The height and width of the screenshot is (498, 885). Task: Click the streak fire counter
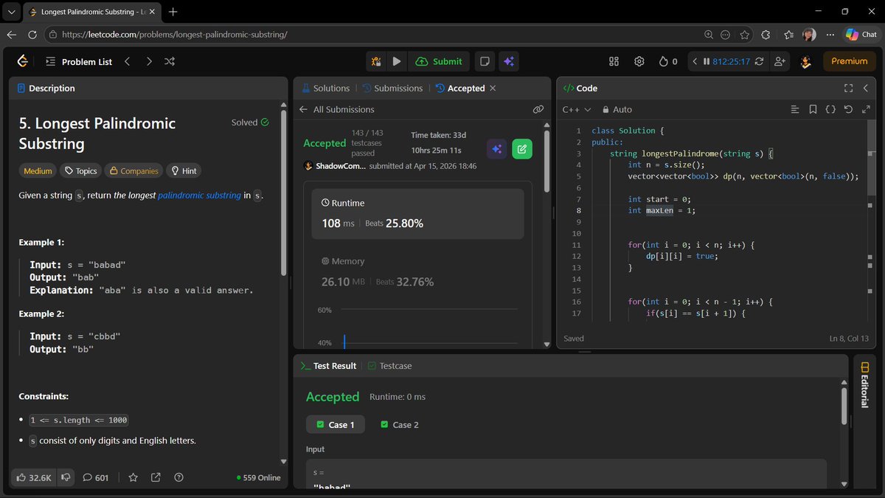(668, 61)
